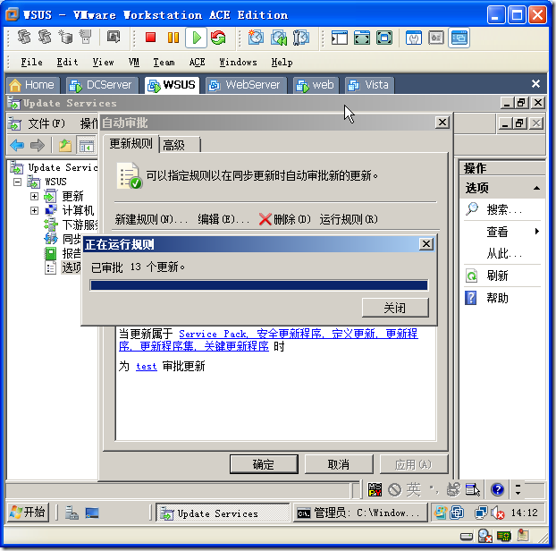Switch to the 高级 tab

181,145
